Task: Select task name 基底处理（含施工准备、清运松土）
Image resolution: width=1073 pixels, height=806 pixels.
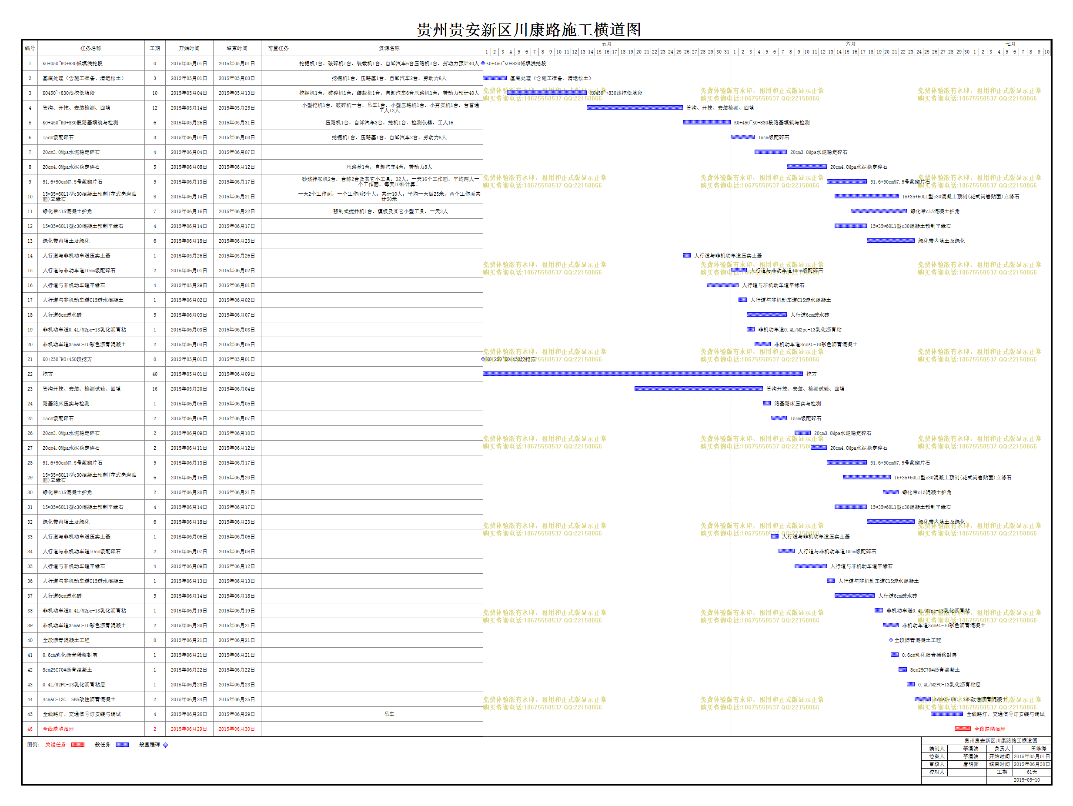Action: (84, 78)
